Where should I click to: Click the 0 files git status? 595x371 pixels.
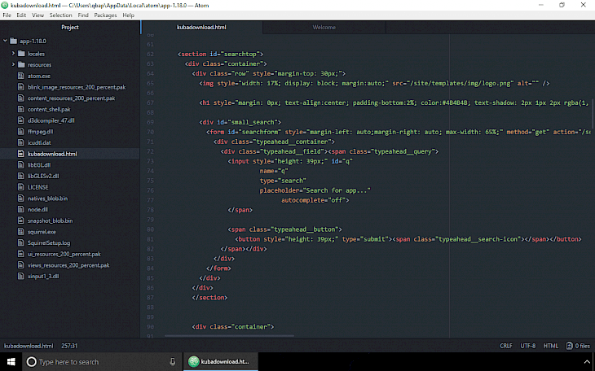click(578, 346)
